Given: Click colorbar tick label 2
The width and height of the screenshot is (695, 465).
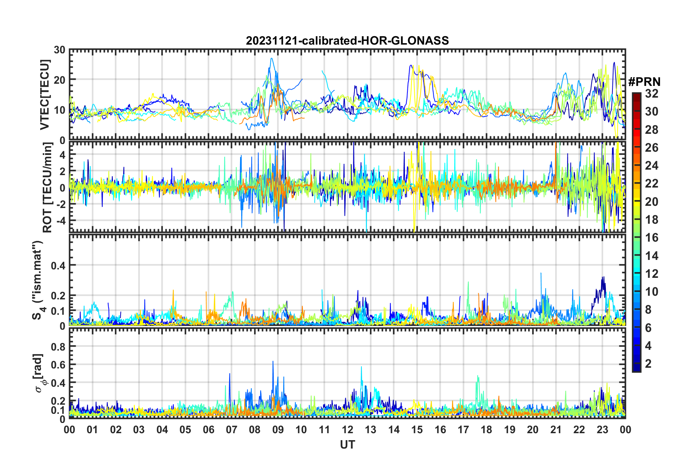Looking at the screenshot, I should pyautogui.click(x=648, y=363).
